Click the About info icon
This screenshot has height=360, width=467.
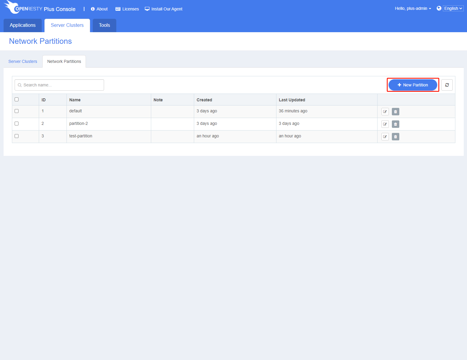pyautogui.click(x=93, y=9)
